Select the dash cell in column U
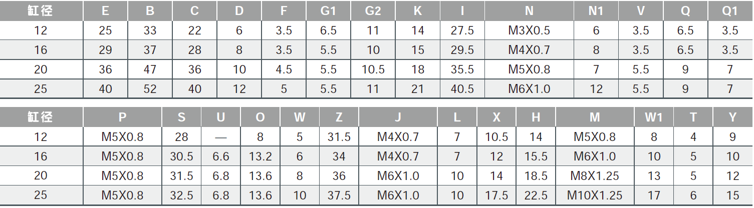Screen dimensions: 754x208 coord(221,137)
